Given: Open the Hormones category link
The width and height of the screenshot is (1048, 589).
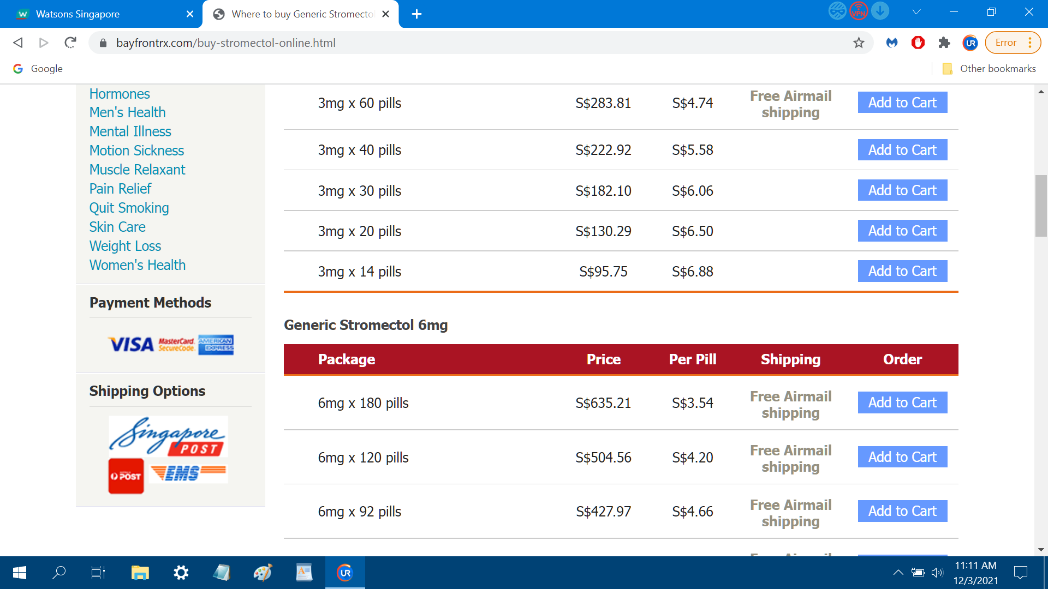Looking at the screenshot, I should pos(120,94).
